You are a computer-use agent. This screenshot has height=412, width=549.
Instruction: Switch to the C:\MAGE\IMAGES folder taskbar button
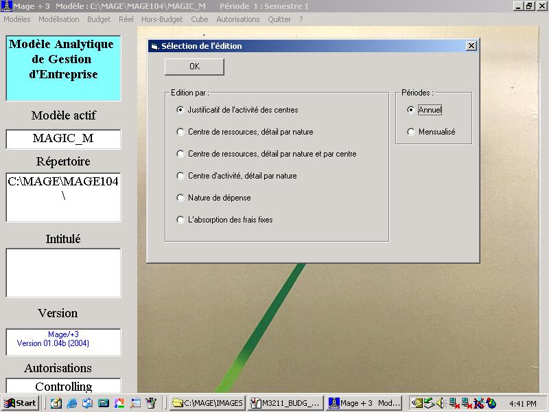(208, 403)
